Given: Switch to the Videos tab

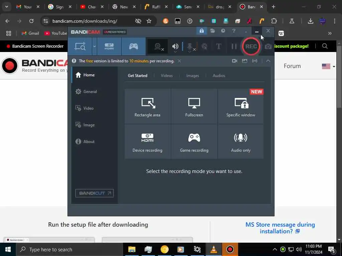Looking at the screenshot, I should tap(167, 76).
